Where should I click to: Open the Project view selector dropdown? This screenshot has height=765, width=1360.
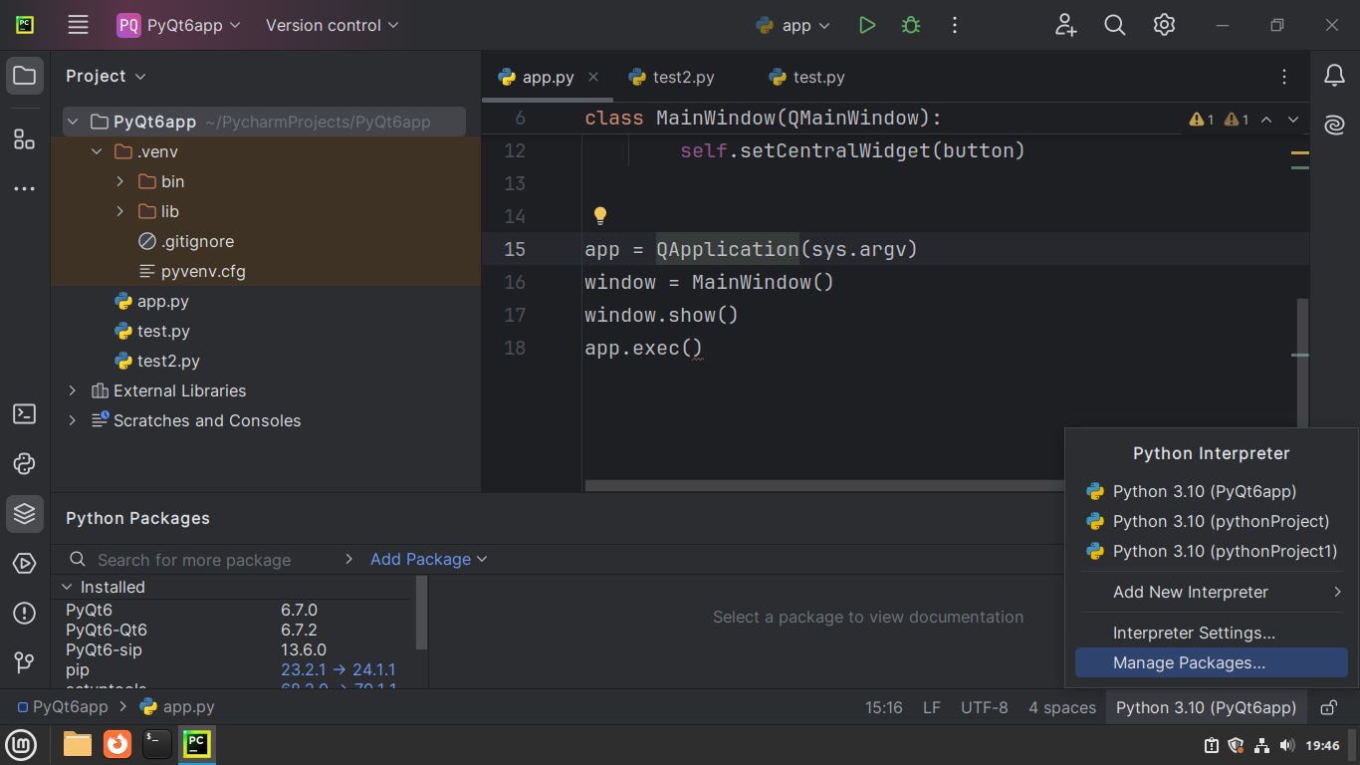point(106,76)
